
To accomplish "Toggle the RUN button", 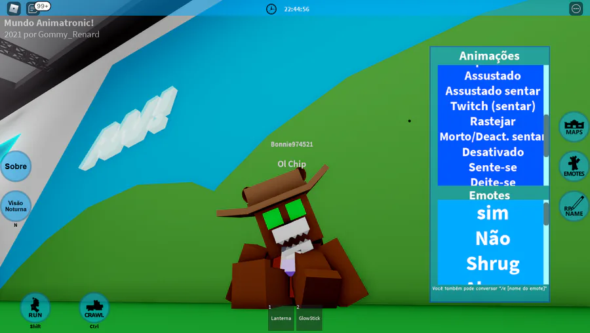I will [35, 308].
